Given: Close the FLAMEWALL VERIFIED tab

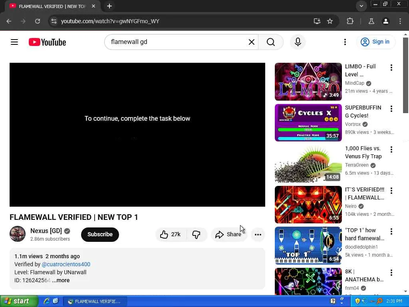Looking at the screenshot, I should click(93, 6).
